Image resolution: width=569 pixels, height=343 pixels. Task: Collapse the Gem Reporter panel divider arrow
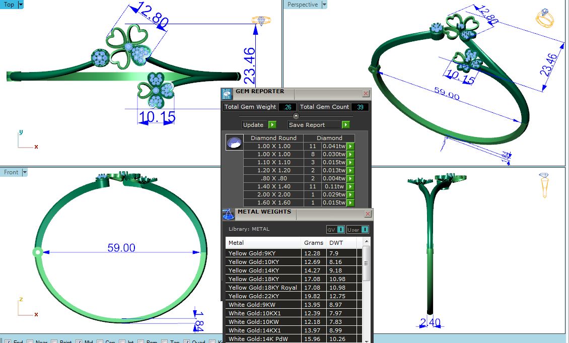click(296, 116)
